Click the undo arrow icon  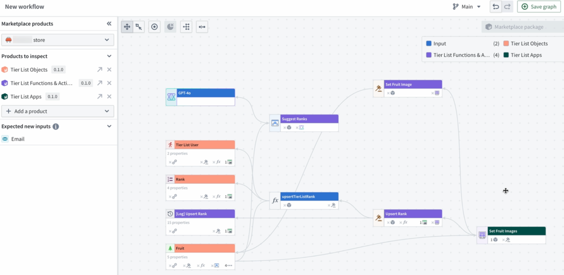pos(496,6)
